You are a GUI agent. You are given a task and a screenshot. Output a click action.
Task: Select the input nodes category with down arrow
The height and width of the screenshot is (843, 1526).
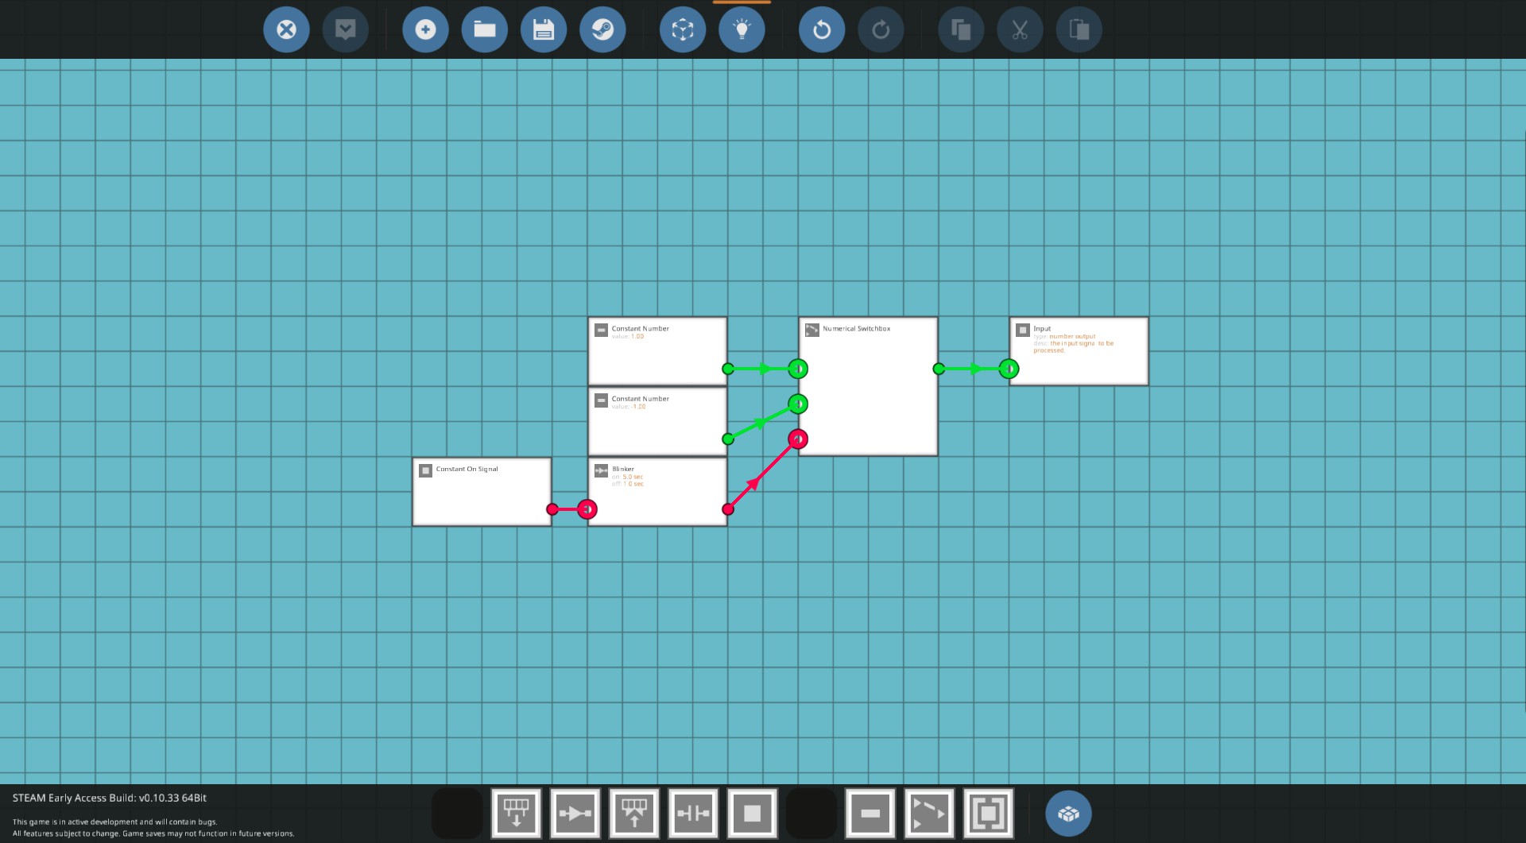517,813
